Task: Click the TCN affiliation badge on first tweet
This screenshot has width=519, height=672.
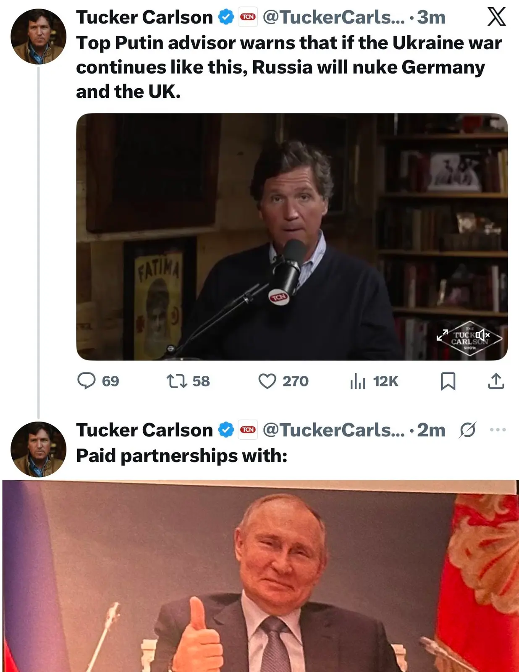Action: click(248, 17)
